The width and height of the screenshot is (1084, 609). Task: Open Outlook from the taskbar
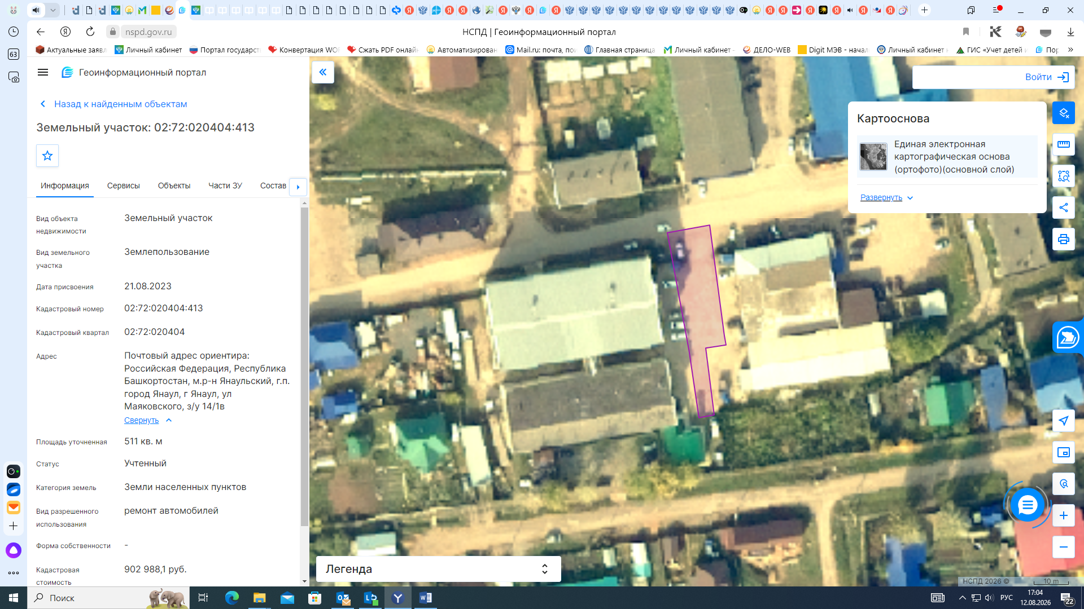pyautogui.click(x=343, y=598)
